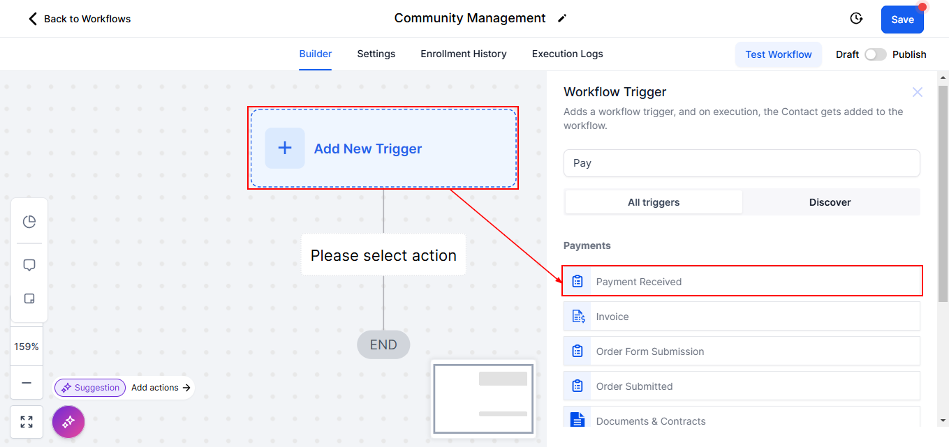
Task: Click the Payments section heading
Action: [587, 245]
